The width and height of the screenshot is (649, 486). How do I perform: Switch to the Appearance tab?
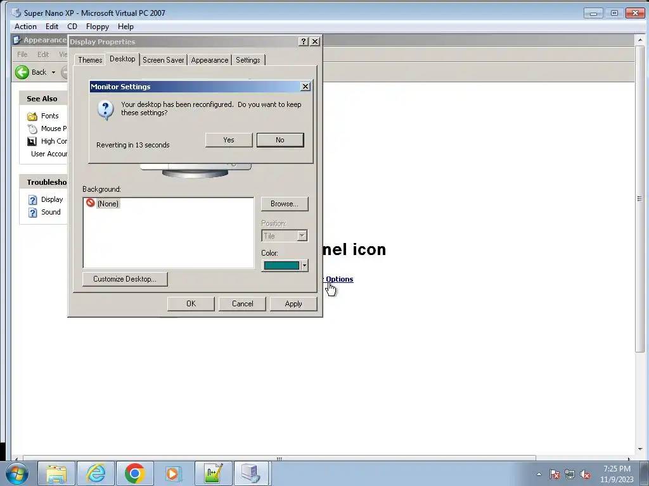(x=209, y=60)
